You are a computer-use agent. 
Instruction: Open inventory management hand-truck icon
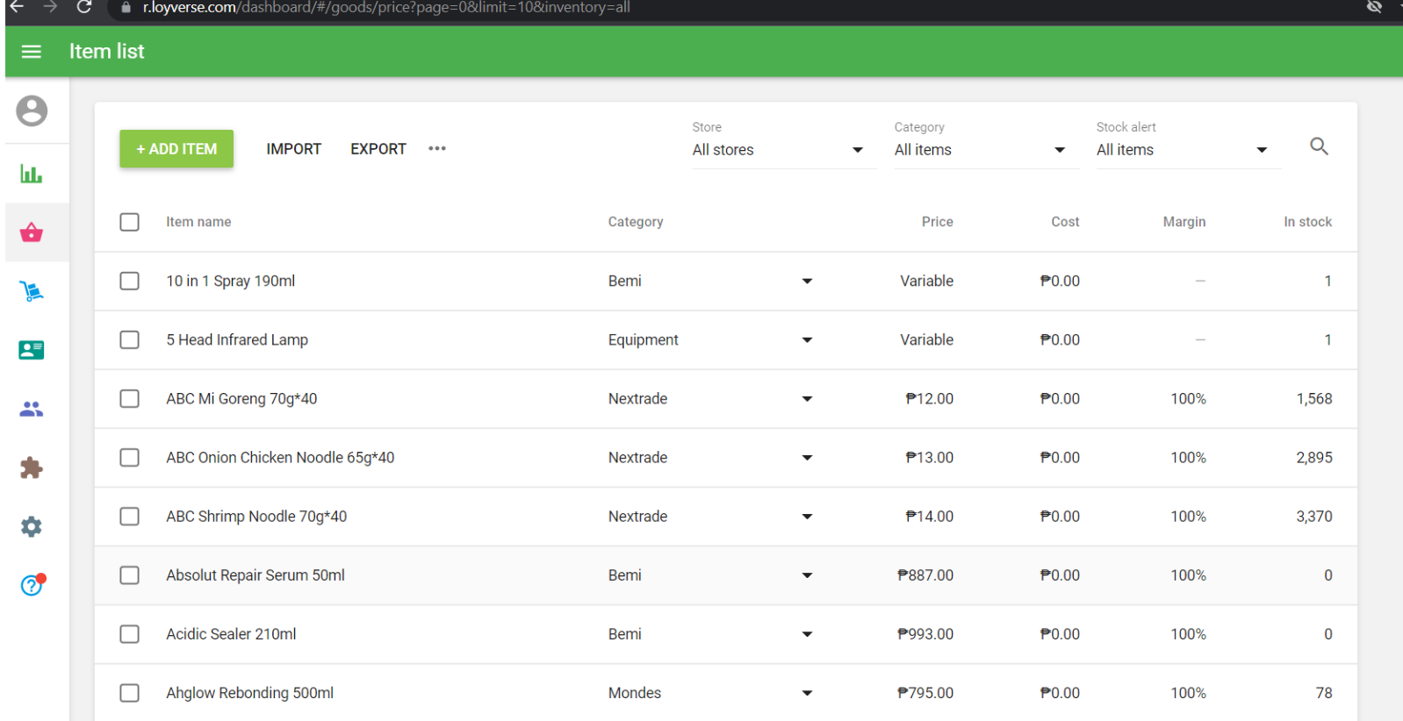(x=32, y=291)
